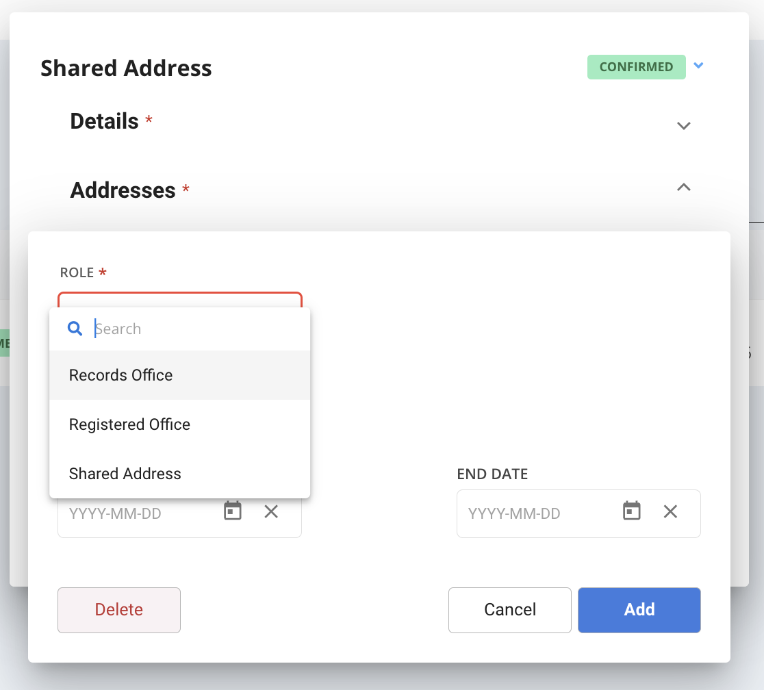Click the search magnifier icon in the dropdown
This screenshot has width=764, height=690.
pos(75,329)
